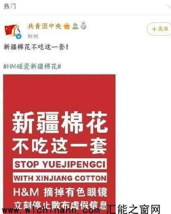171x214 pixels.
Task: Follow account with the 关注 button
Action: [159, 29]
